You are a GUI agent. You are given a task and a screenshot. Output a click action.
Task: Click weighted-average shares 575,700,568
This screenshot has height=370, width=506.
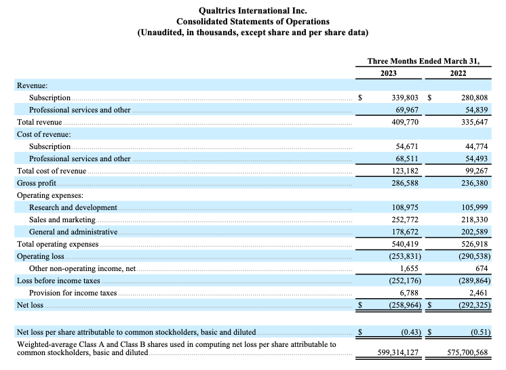pos(467,352)
